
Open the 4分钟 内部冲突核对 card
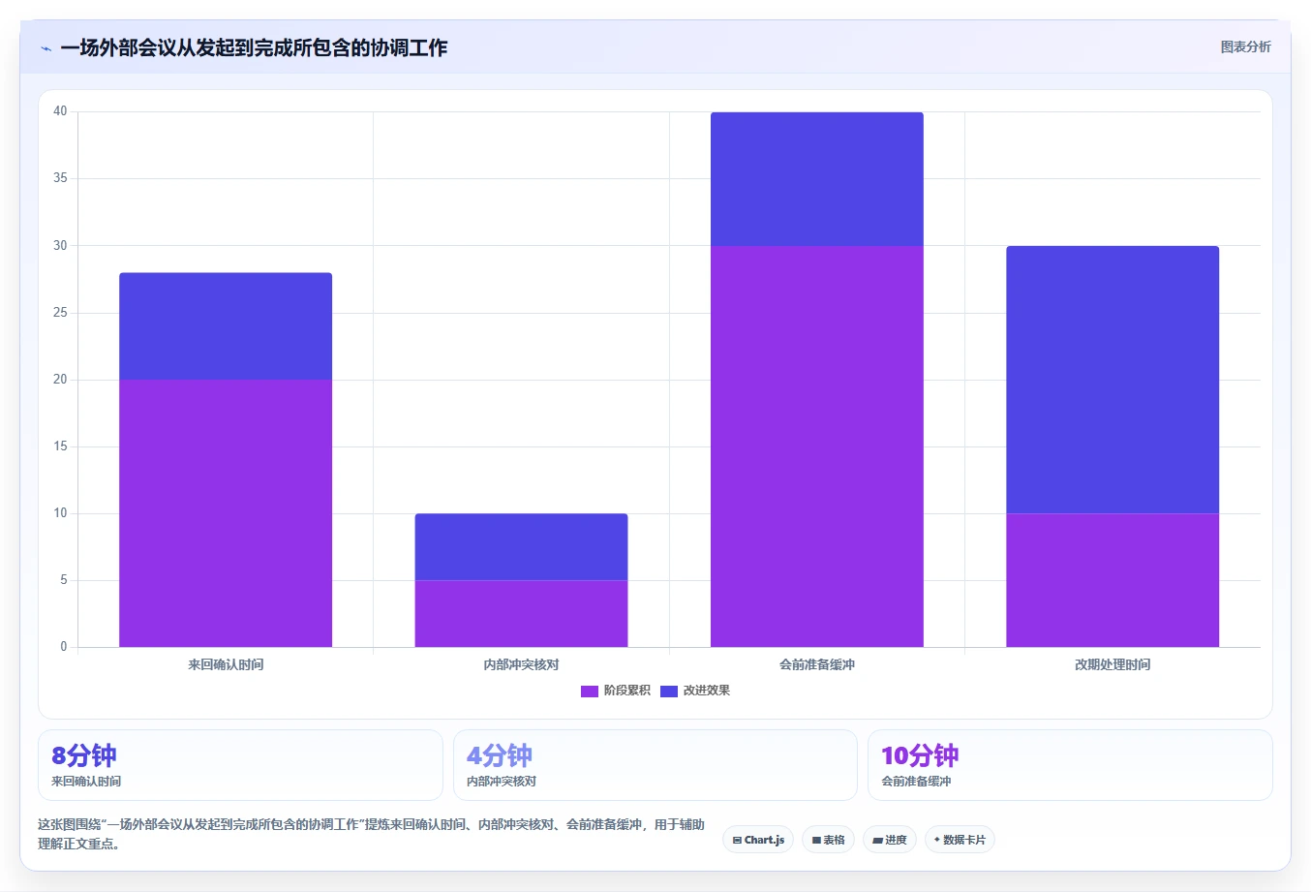click(x=655, y=765)
